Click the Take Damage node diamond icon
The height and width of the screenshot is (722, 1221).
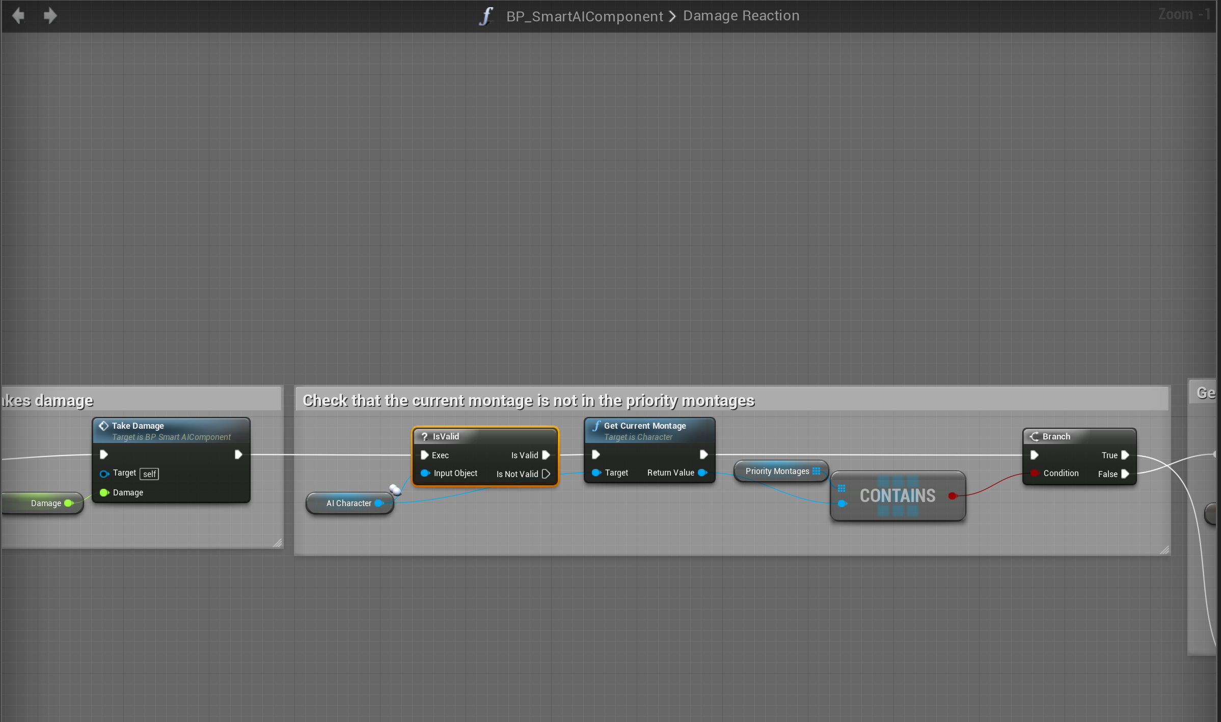(x=103, y=426)
